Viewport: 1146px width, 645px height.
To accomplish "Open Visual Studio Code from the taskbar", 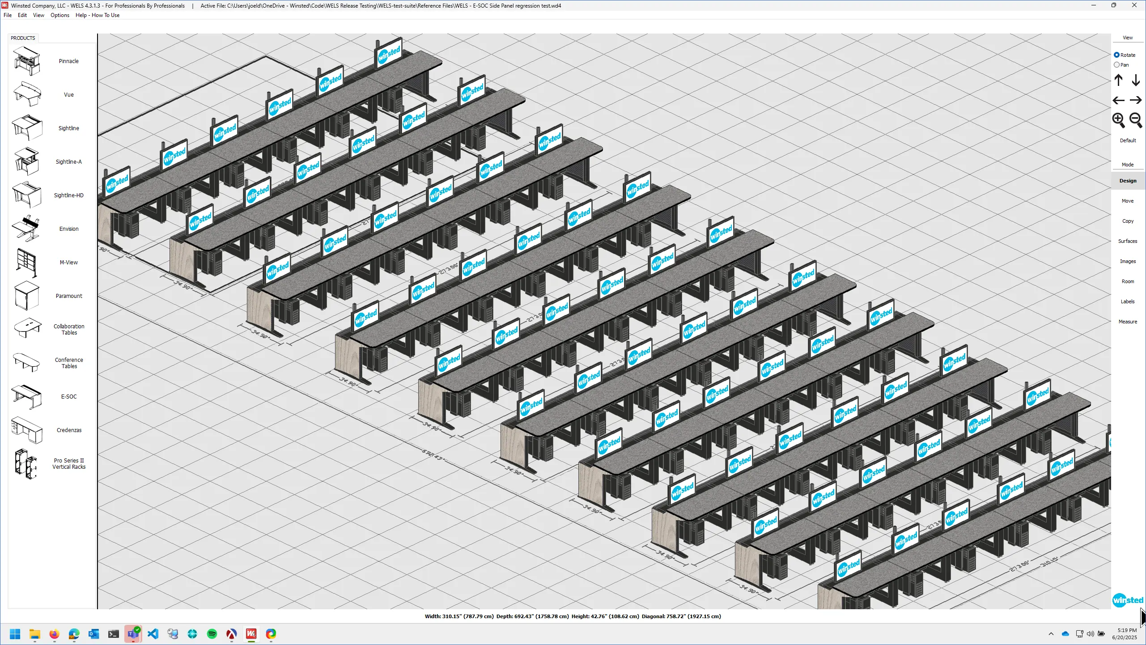I will pos(153,634).
